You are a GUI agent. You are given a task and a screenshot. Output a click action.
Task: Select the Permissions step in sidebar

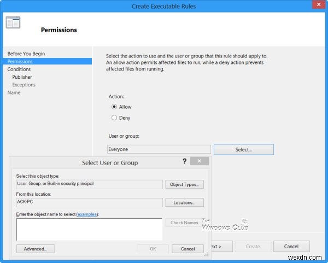coord(47,61)
